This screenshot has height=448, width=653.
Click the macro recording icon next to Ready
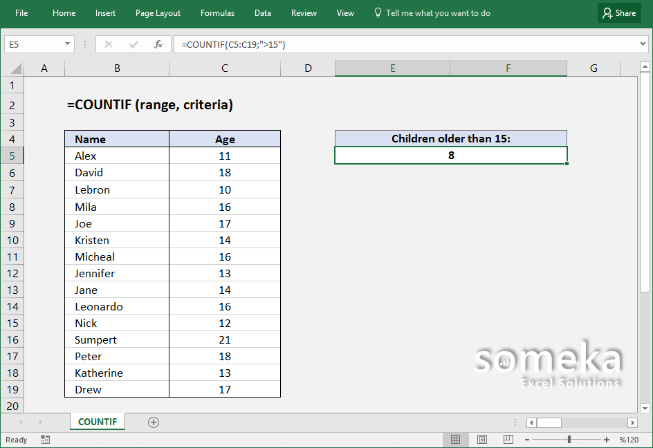coord(44,440)
